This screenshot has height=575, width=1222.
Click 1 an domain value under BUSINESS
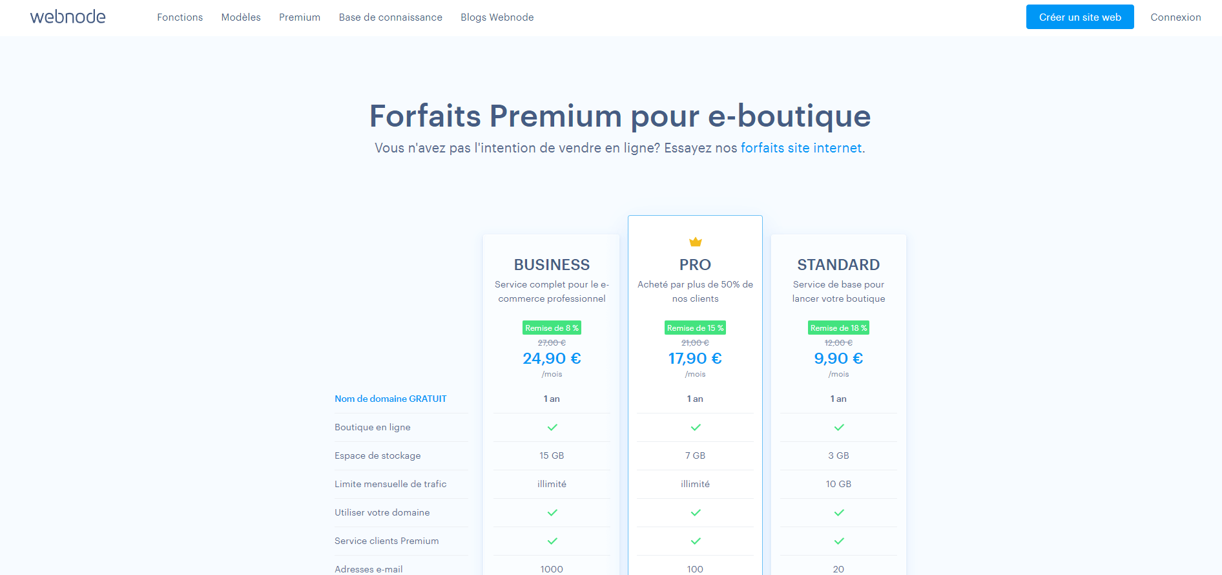552,399
